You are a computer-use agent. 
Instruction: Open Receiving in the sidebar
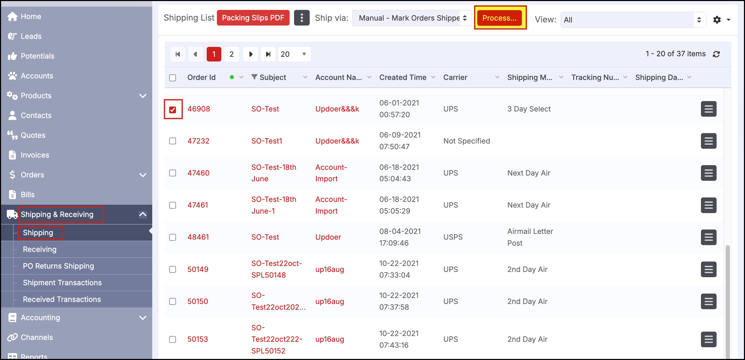pyautogui.click(x=40, y=249)
